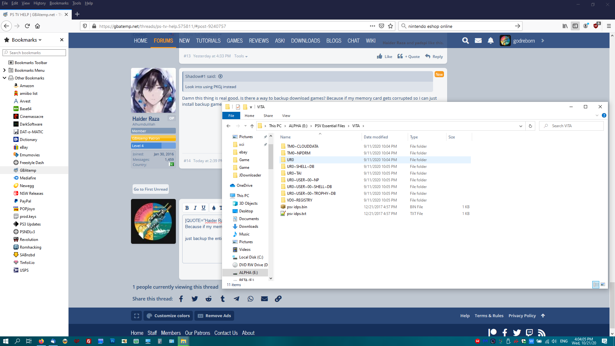
Task: Open Explorer View ribbon tab
Action: [286, 116]
